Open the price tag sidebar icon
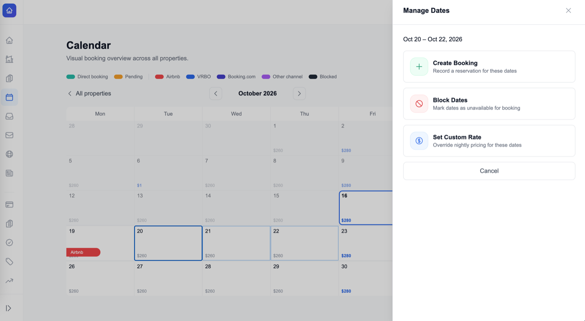 [9, 262]
